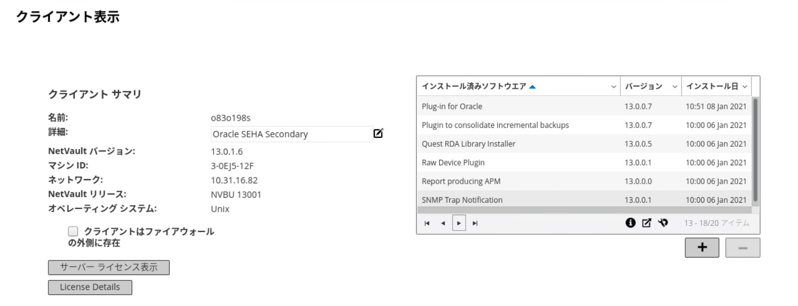Open インストール済みソフトウエア column dropdown menu
The image size is (798, 306).
click(613, 86)
